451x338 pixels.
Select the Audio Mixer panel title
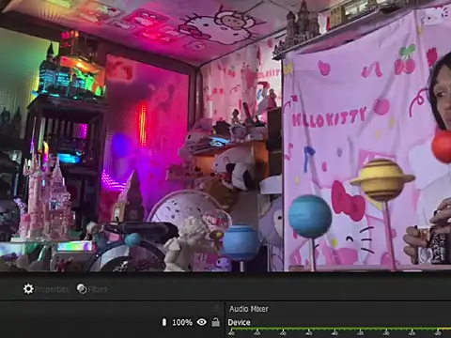249,309
